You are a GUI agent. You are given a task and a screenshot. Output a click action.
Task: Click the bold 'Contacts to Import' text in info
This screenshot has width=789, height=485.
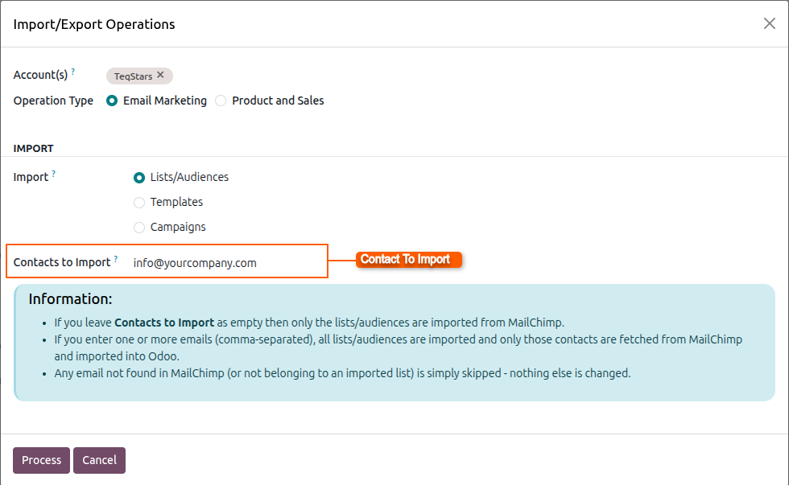[164, 323]
